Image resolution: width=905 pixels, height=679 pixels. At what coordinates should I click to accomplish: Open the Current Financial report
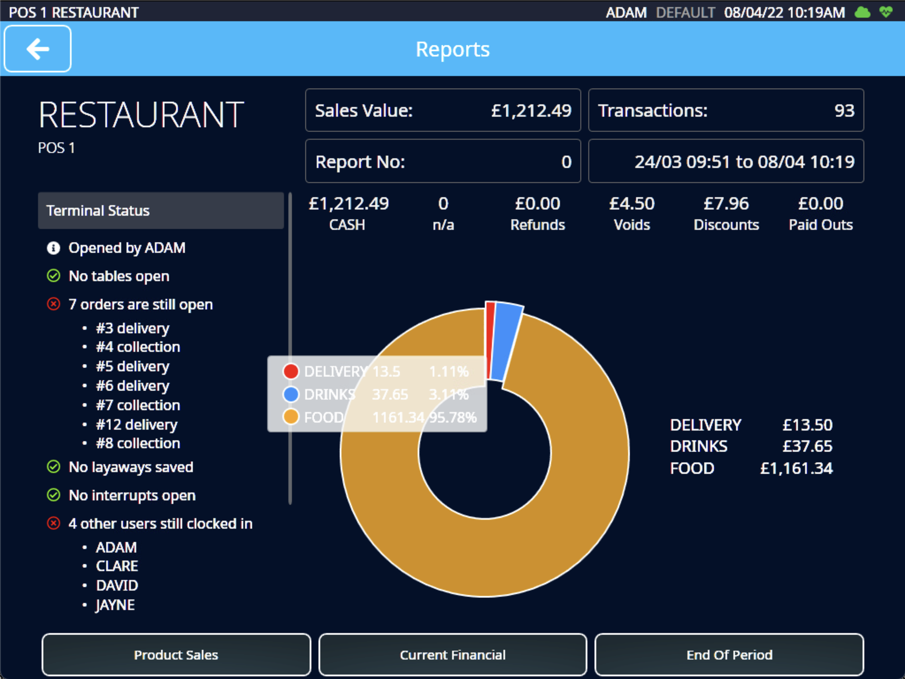452,655
